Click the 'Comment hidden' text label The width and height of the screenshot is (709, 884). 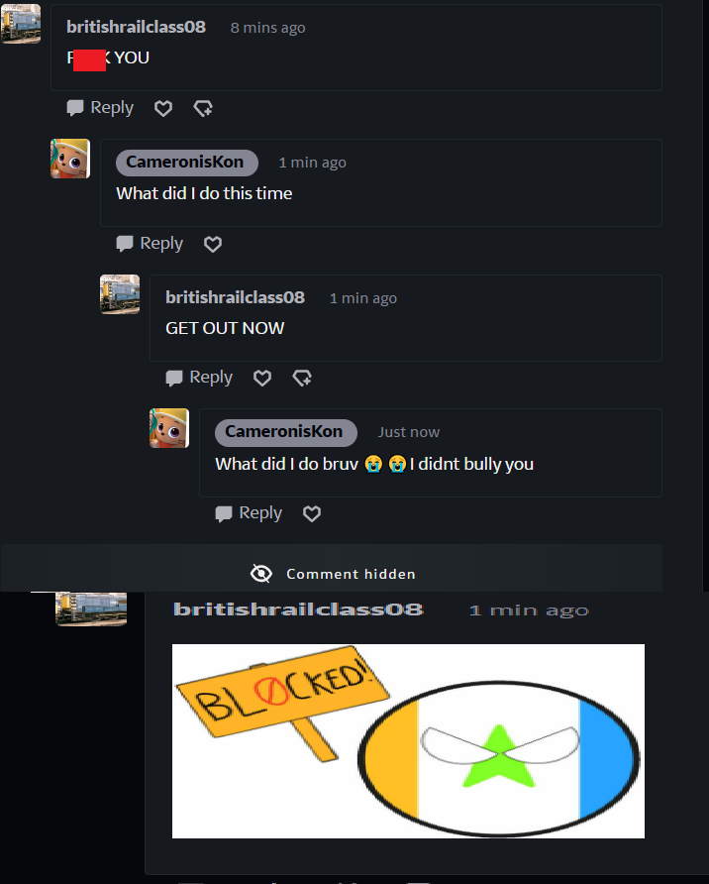pos(351,574)
